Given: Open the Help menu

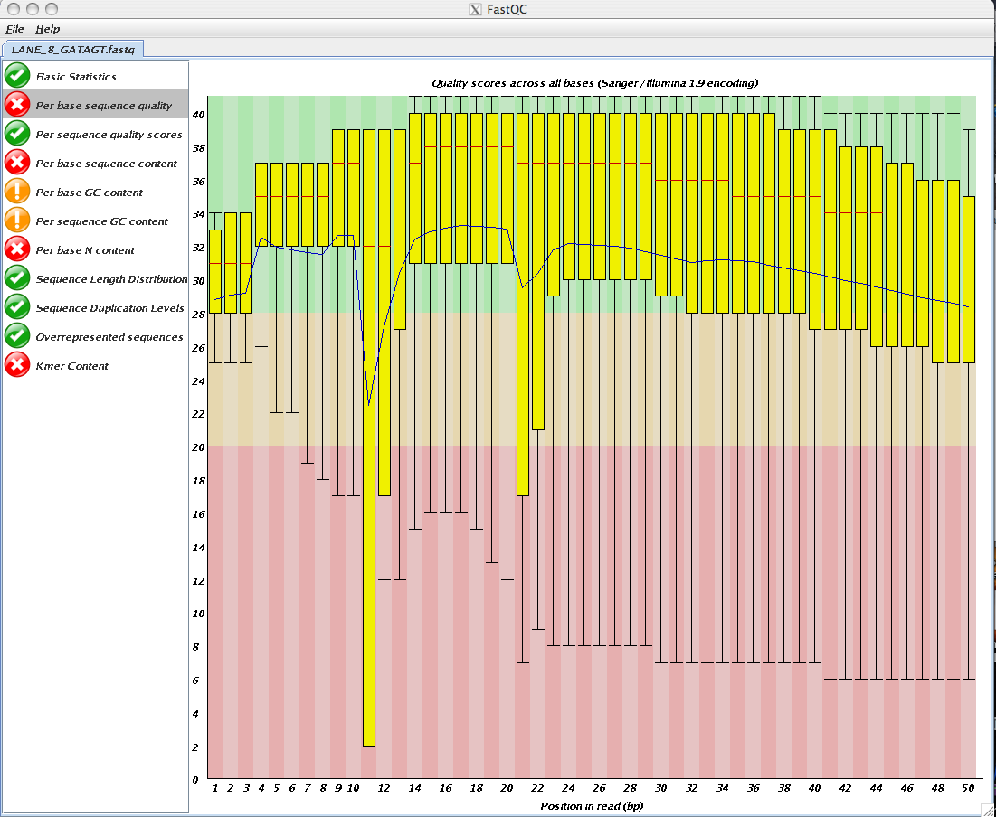Looking at the screenshot, I should click(48, 29).
